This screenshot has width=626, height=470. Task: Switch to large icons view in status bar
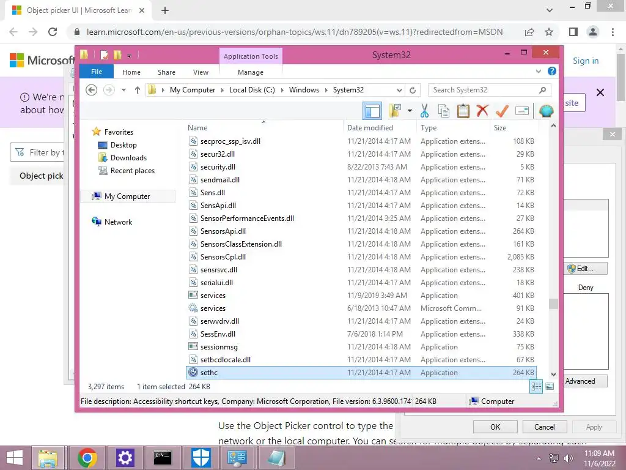550,386
